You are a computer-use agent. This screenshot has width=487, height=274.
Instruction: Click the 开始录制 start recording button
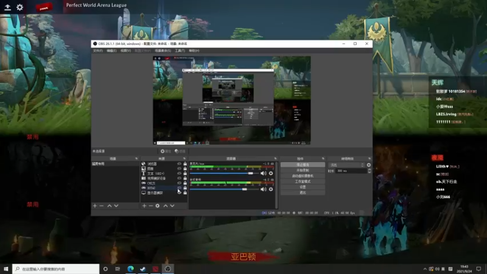pyautogui.click(x=303, y=170)
